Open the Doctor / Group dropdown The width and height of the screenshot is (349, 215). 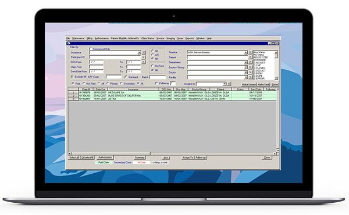click(245, 67)
